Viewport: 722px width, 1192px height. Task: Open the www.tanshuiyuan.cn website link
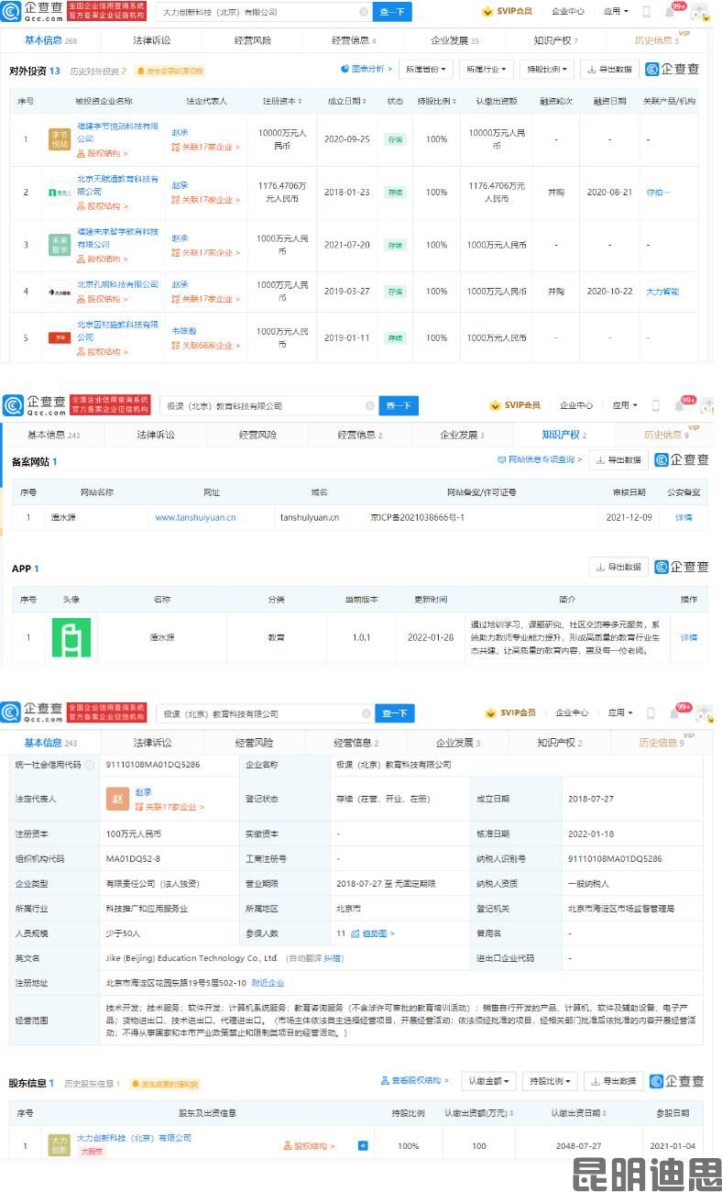tap(195, 517)
